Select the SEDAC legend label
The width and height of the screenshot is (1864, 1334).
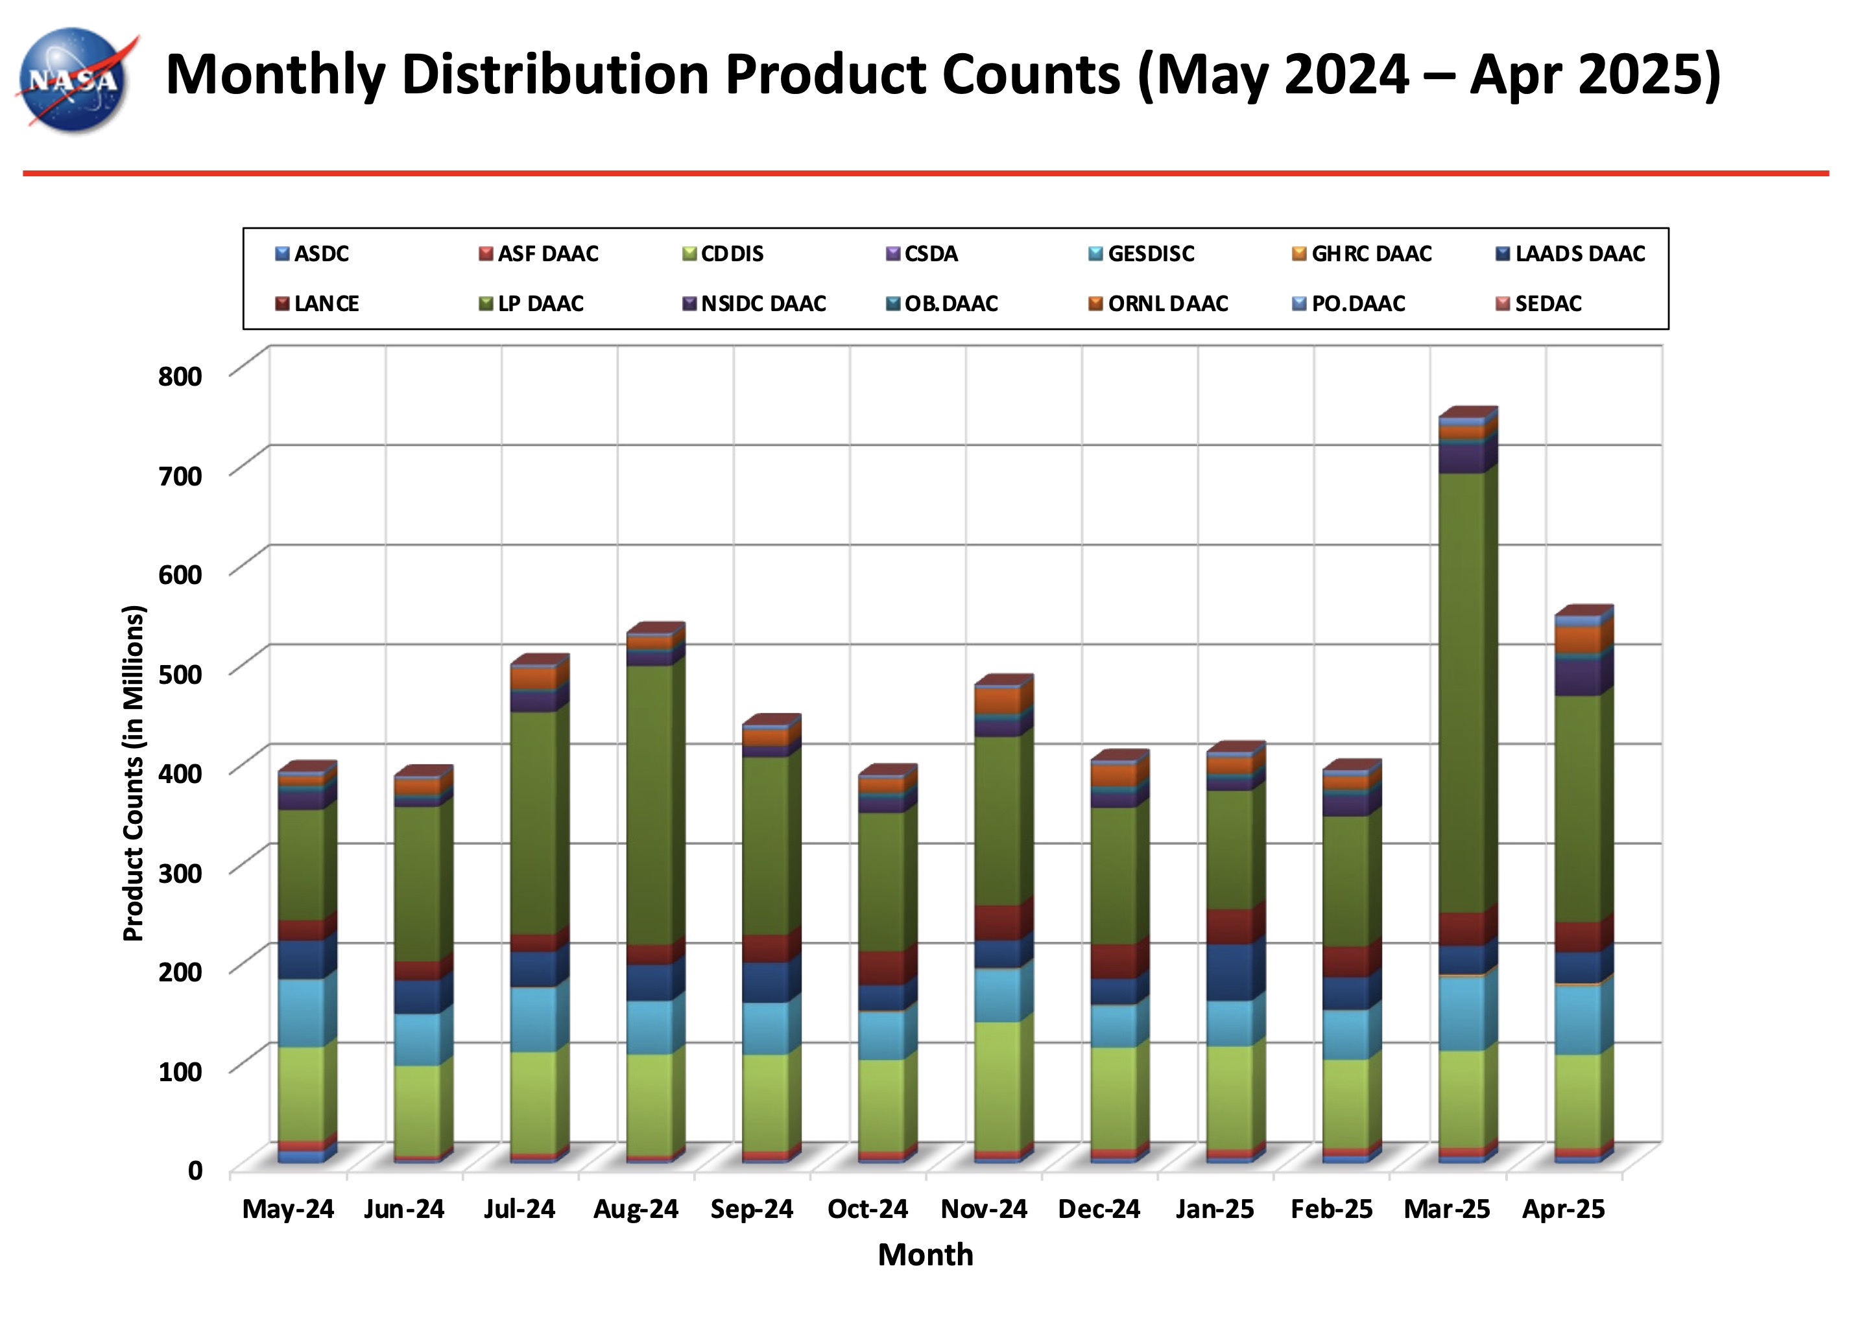click(1548, 304)
